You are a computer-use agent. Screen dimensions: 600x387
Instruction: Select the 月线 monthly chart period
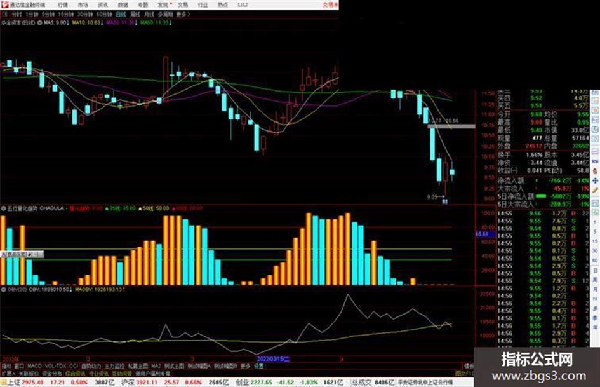click(149, 15)
